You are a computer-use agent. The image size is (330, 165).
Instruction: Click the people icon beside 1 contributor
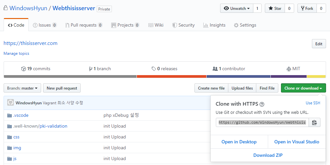point(215,69)
